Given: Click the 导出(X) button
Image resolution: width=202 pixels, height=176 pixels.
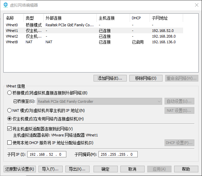Looking at the screenshot, I should click(77, 169).
